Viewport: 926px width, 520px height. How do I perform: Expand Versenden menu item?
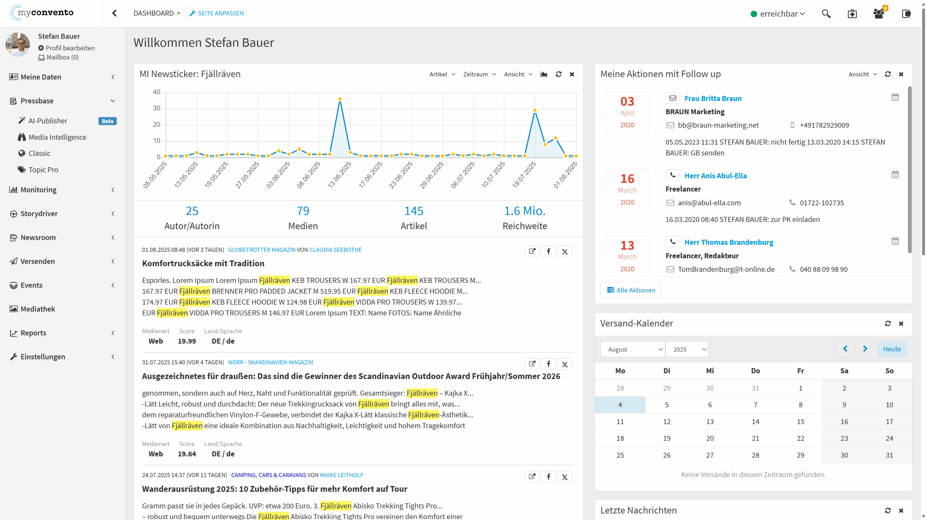62,261
